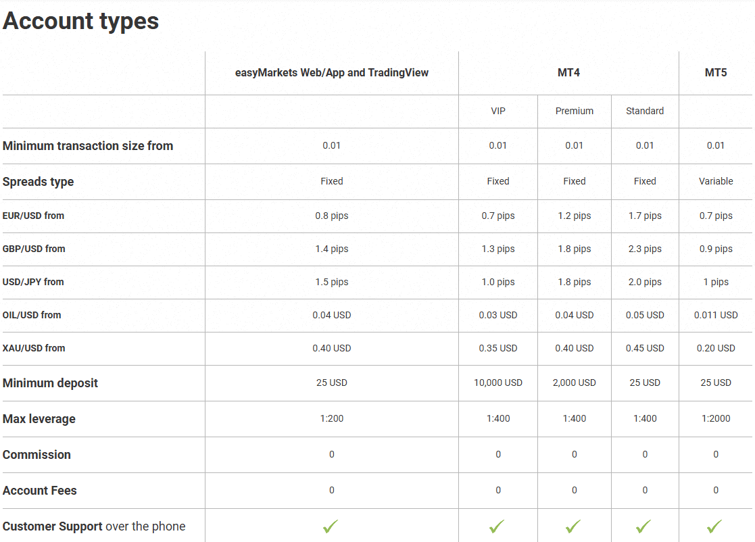Select the VIP account sub-header

click(x=498, y=111)
